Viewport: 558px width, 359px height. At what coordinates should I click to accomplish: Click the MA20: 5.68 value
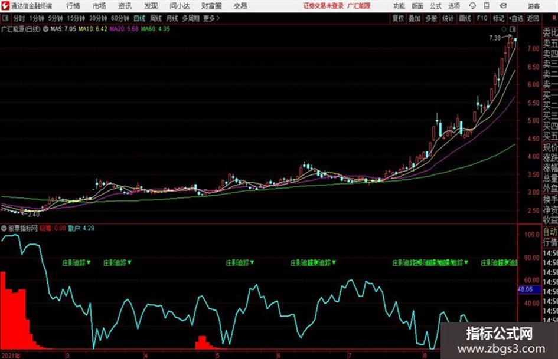[124, 29]
